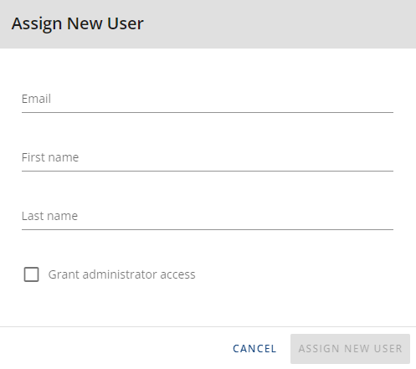This screenshot has width=416, height=369.
Task: Enable administrator access via the square checkbox
Action: click(x=31, y=274)
